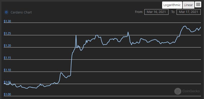Viewport: 204px width, 99px height.
Task: Click the $1.30 axis label
Action: click(x=7, y=21)
